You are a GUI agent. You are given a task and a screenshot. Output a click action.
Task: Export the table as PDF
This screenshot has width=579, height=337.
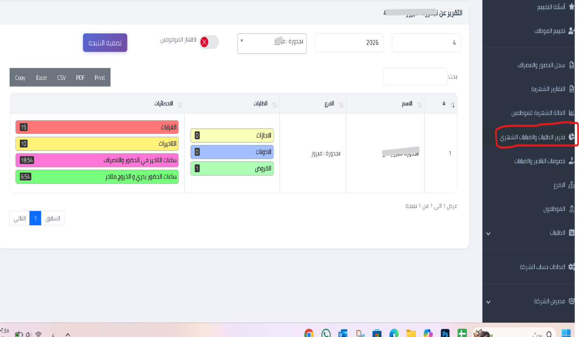click(80, 78)
